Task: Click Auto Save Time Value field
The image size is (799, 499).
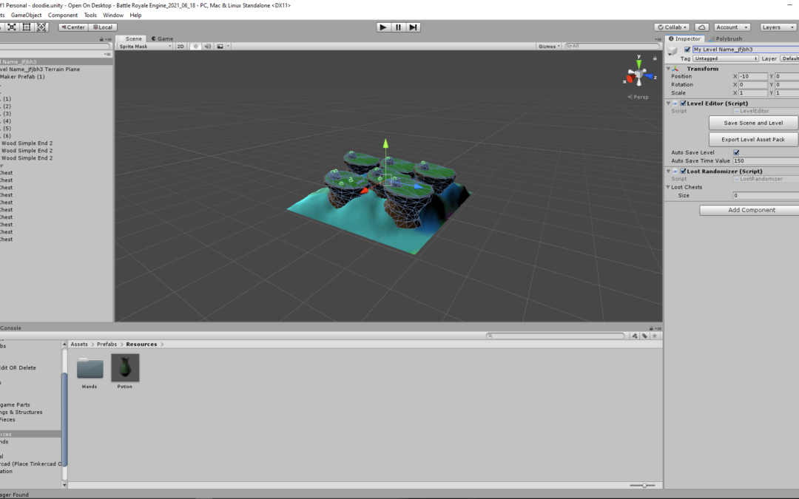Action: point(766,161)
